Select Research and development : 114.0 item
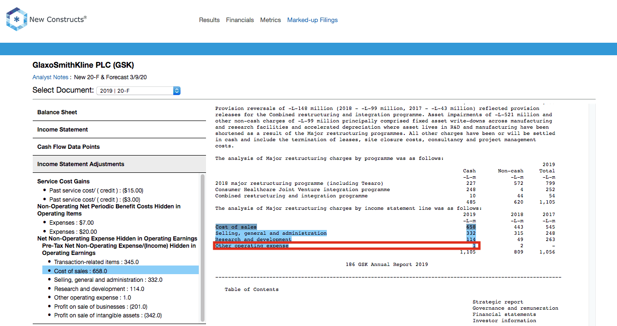This screenshot has width=617, height=326. coord(99,289)
